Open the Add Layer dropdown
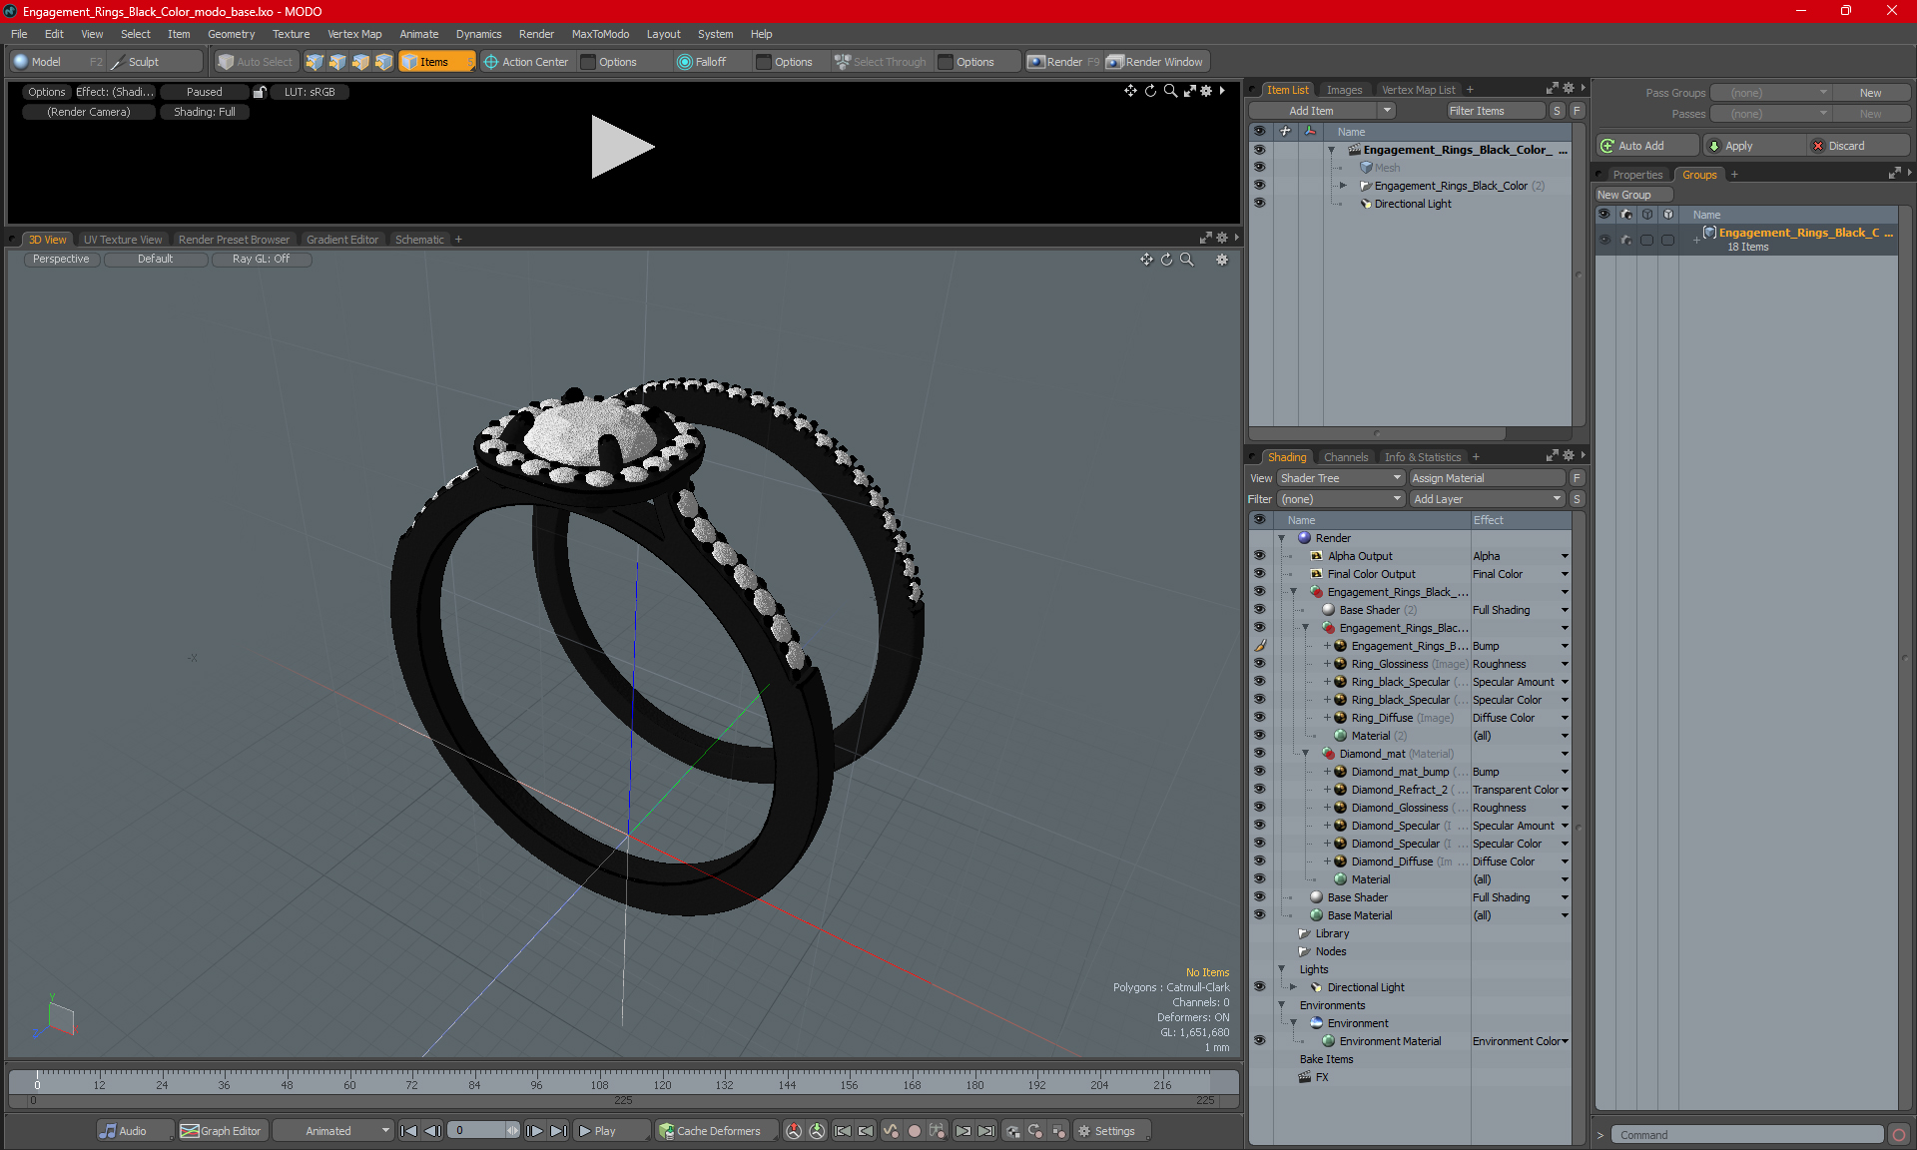Image resolution: width=1917 pixels, height=1150 pixels. 1487,499
